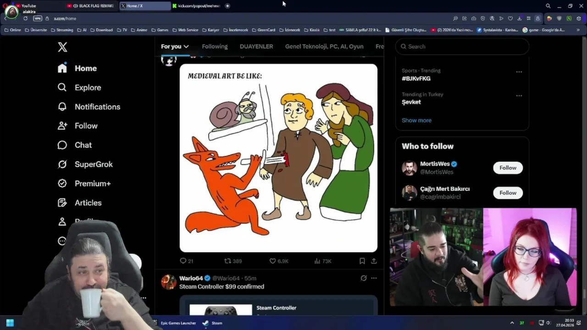The height and width of the screenshot is (330, 587).
Task: Switch to the YouTube browser tab
Action: (28, 6)
